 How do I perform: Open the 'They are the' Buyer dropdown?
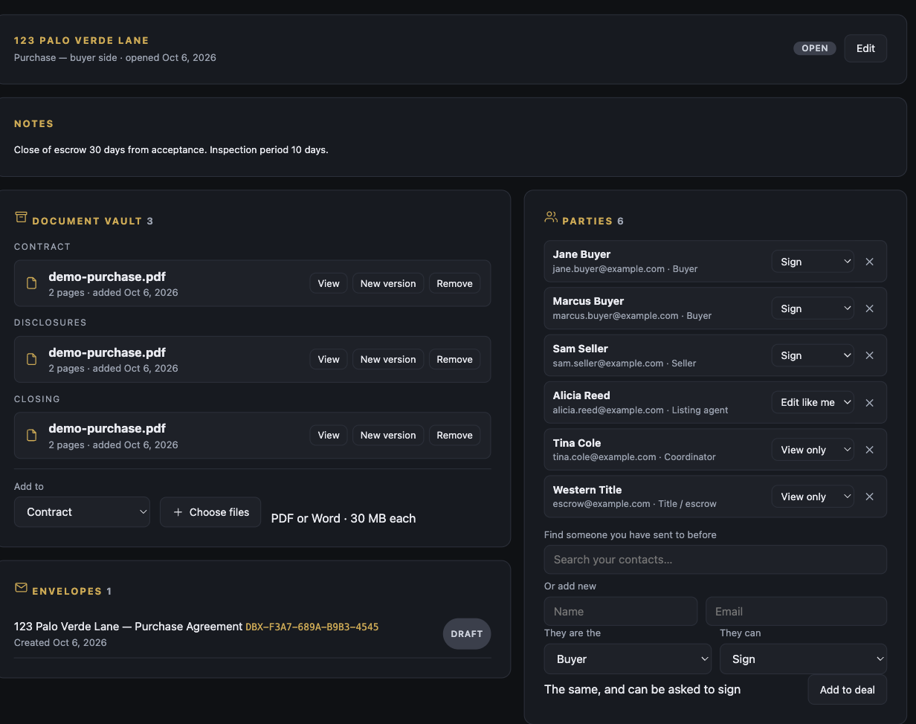click(x=628, y=659)
